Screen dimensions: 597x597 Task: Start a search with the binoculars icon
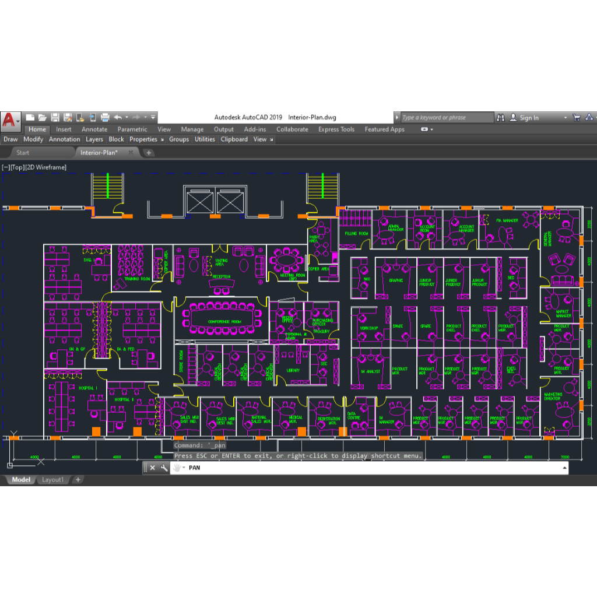[501, 117]
